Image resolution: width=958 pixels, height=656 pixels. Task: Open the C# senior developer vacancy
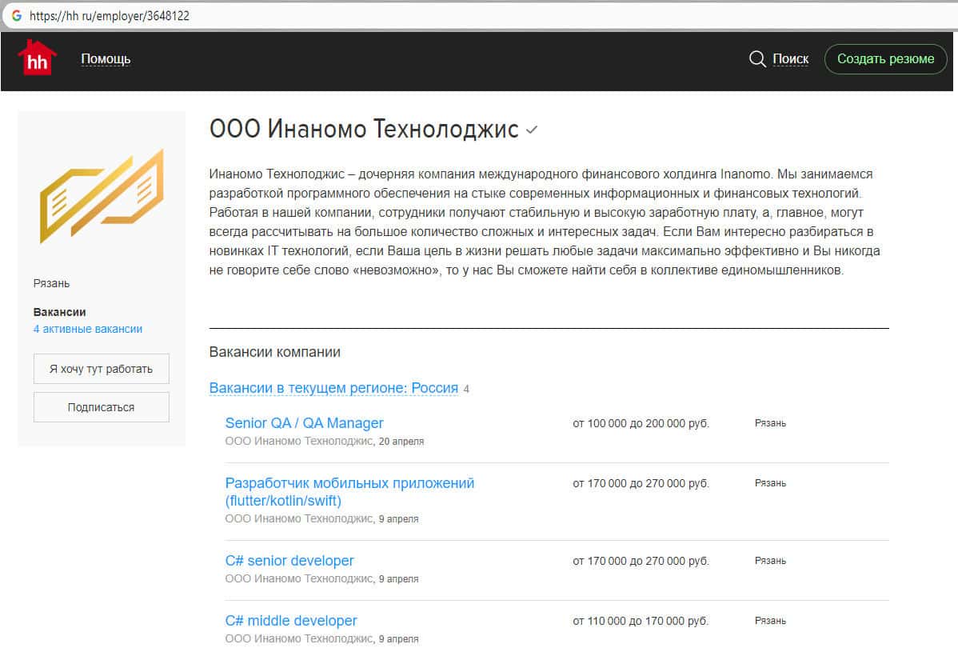click(x=289, y=561)
